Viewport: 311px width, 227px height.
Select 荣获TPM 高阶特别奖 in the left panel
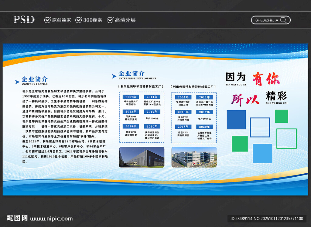(x=131, y=134)
